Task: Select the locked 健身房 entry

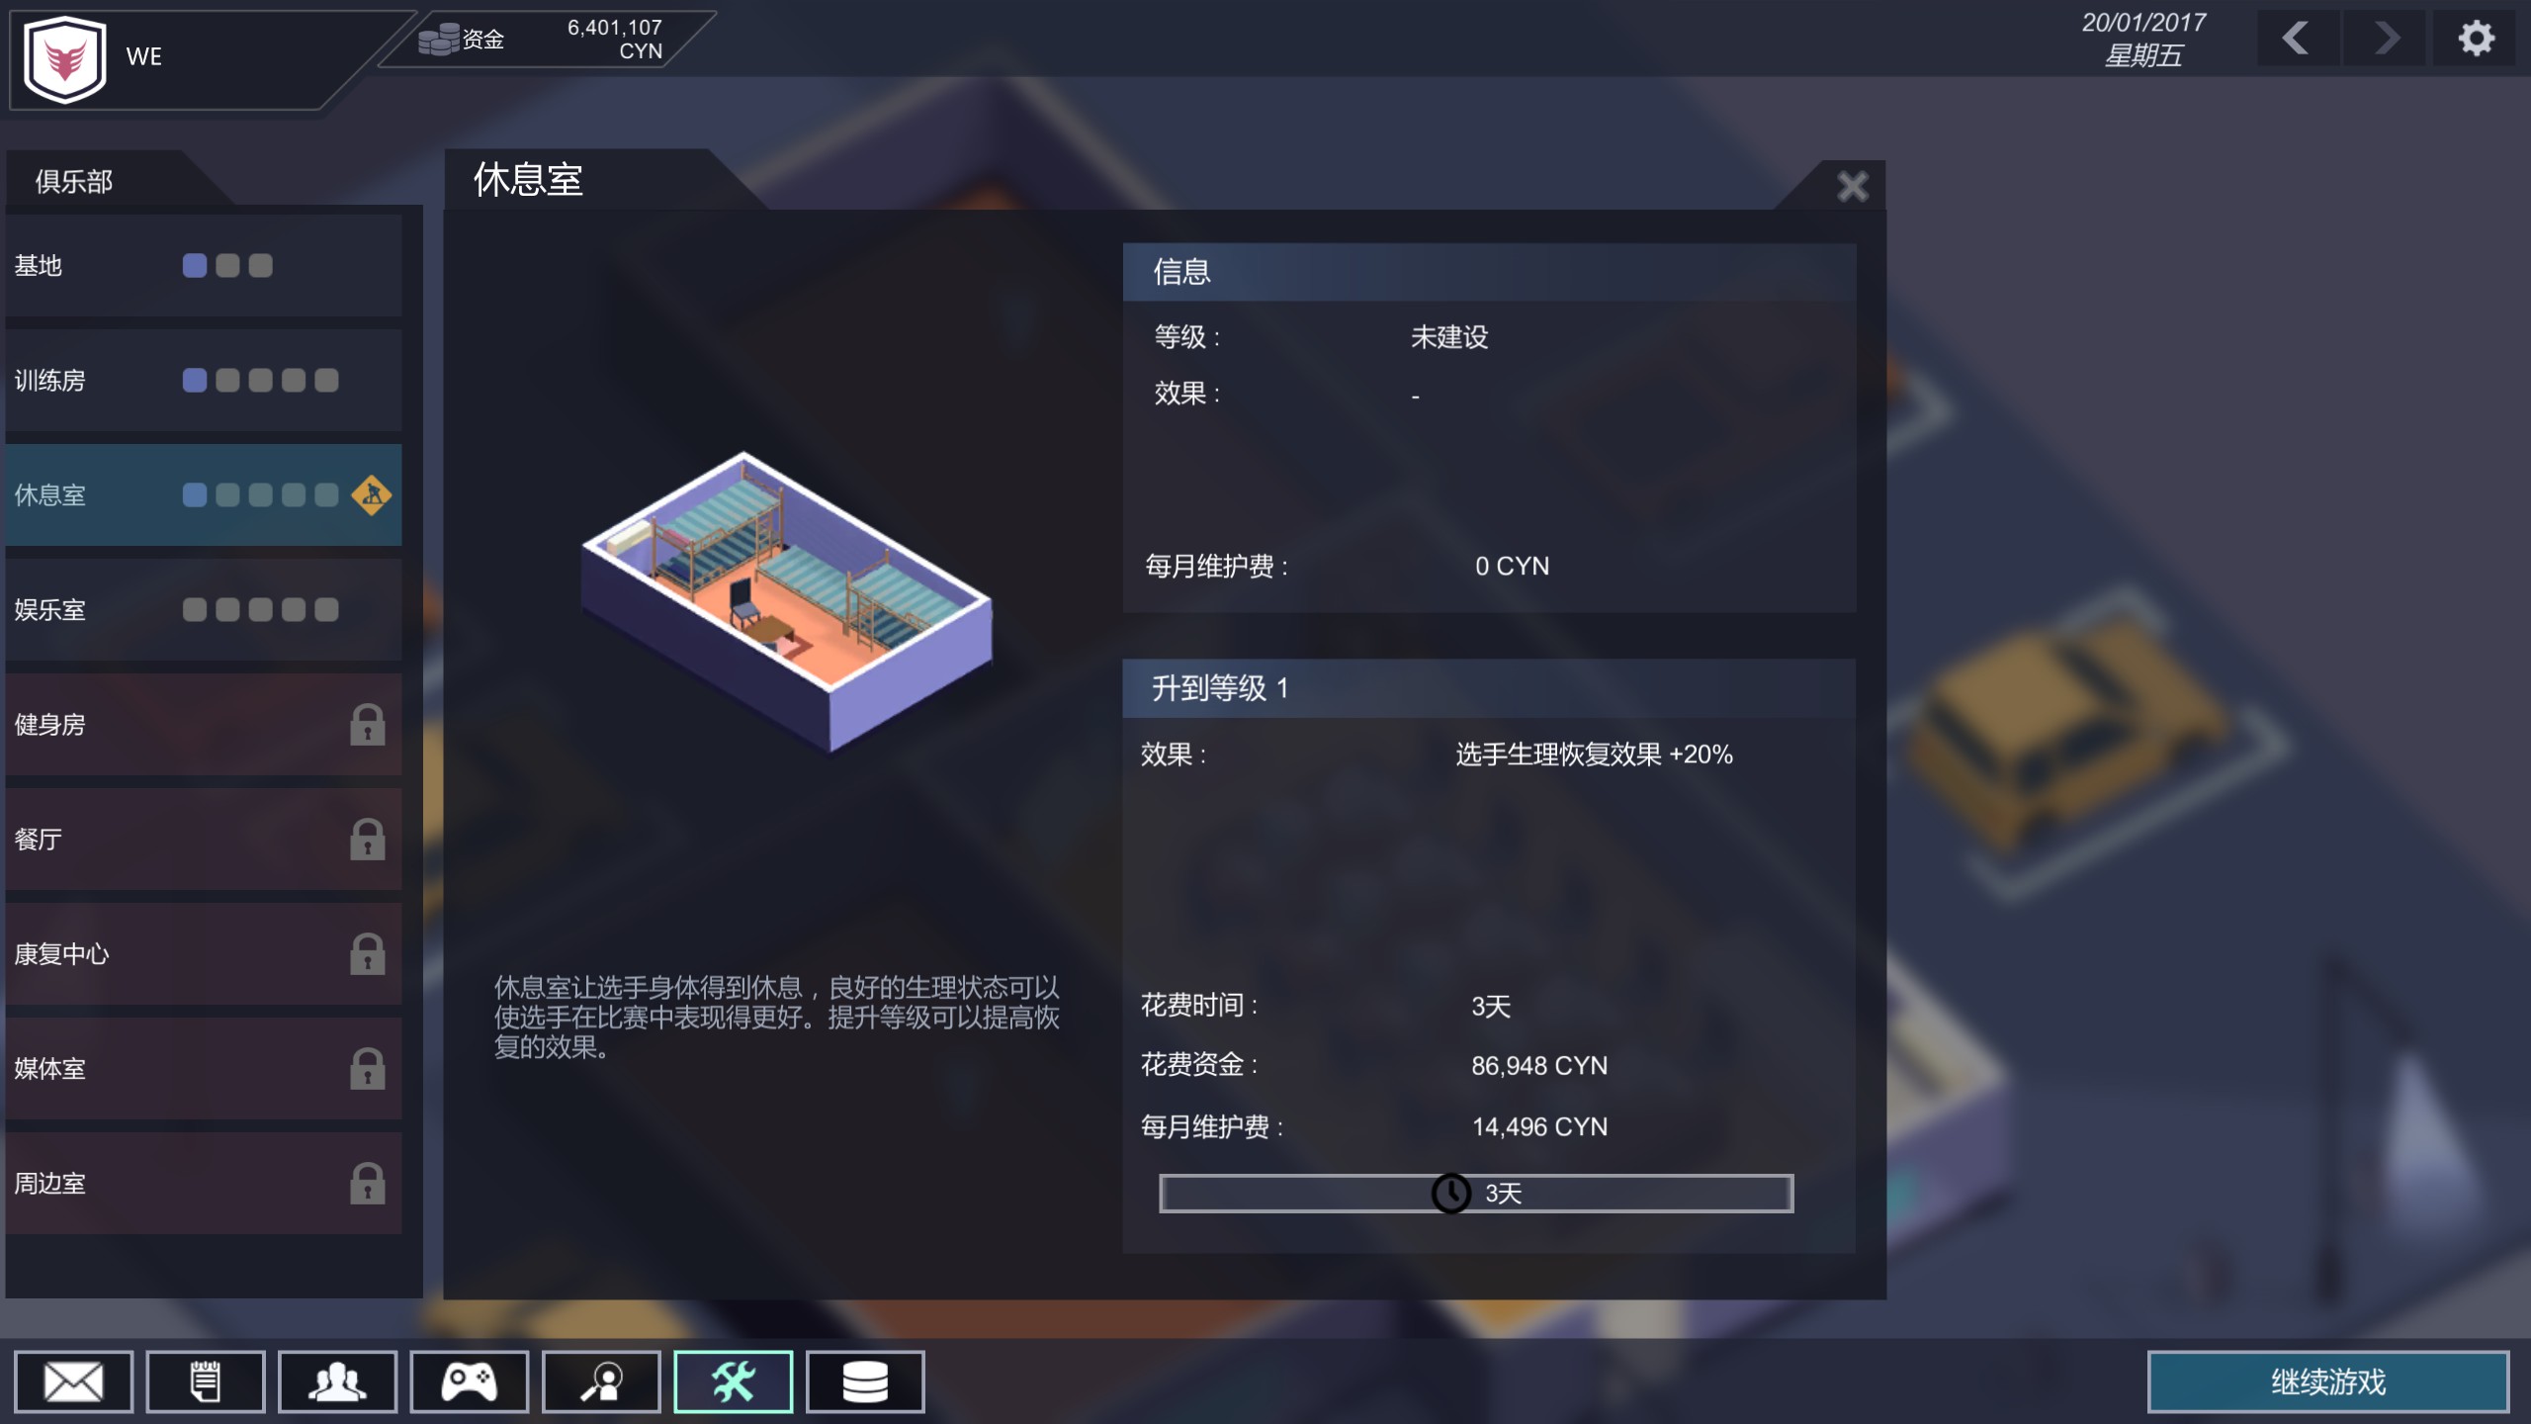Action: [x=204, y=724]
